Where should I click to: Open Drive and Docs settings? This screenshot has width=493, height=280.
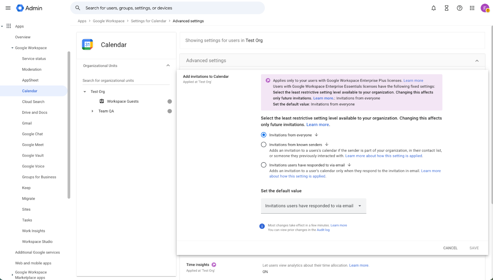point(35,112)
